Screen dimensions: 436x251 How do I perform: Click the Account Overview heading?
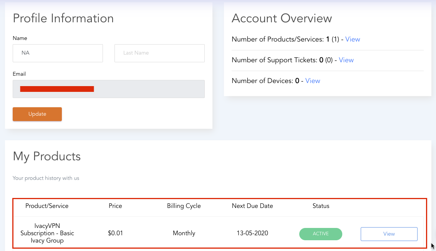(282, 18)
